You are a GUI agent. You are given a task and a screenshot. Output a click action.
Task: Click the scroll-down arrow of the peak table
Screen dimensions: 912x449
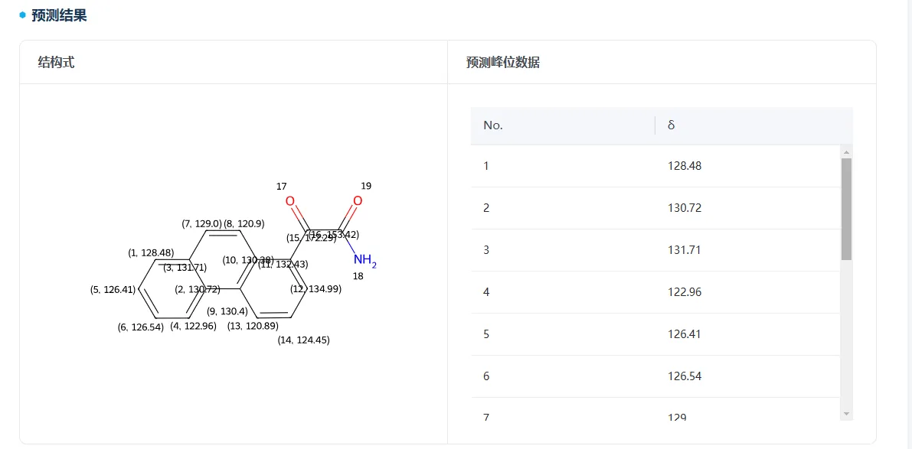click(x=846, y=414)
